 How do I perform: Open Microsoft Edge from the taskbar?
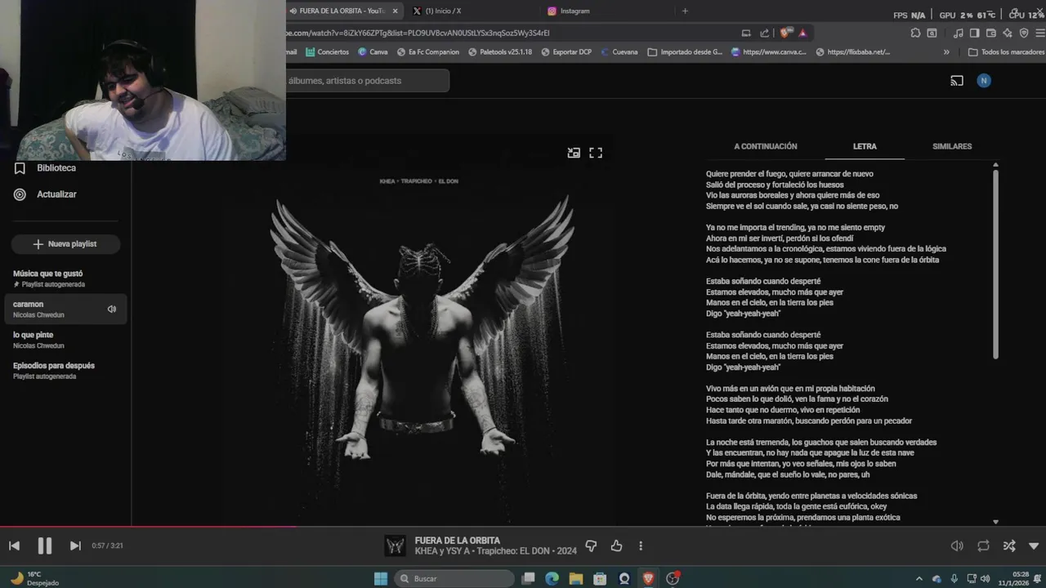pos(552,578)
